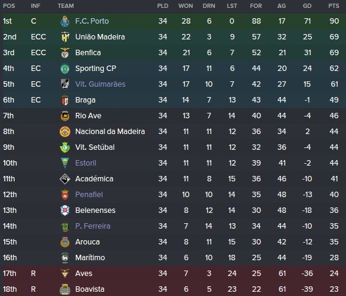Click the Boavista checkered crest
The width and height of the screenshot is (346, 296).
[x=65, y=289]
